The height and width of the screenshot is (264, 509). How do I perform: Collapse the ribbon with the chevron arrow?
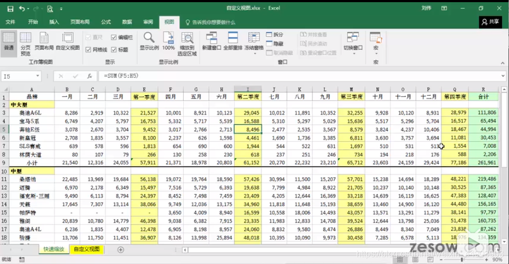point(502,63)
